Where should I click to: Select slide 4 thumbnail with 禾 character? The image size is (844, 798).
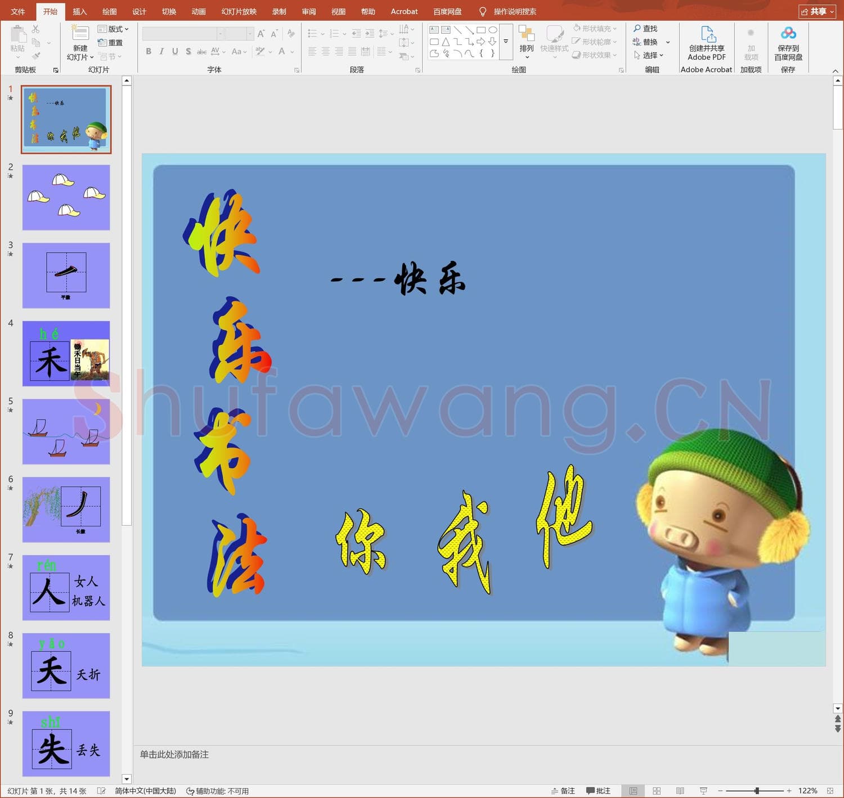[x=66, y=353]
